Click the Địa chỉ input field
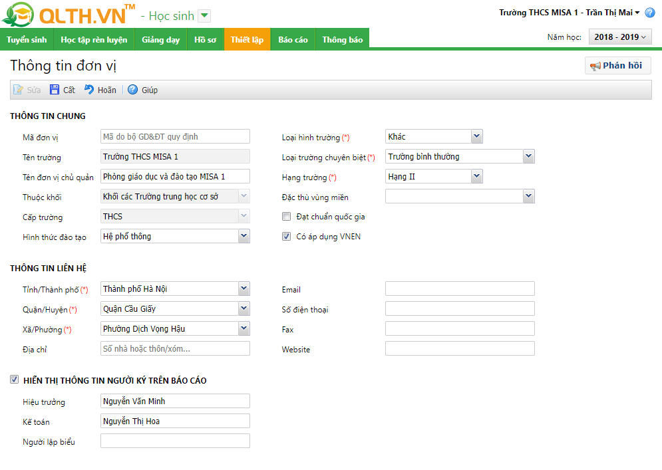 [175, 348]
